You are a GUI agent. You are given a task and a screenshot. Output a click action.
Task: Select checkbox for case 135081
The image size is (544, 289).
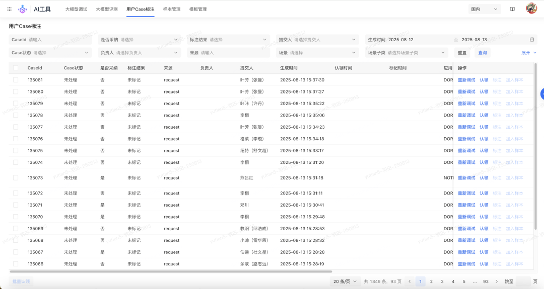(16, 79)
